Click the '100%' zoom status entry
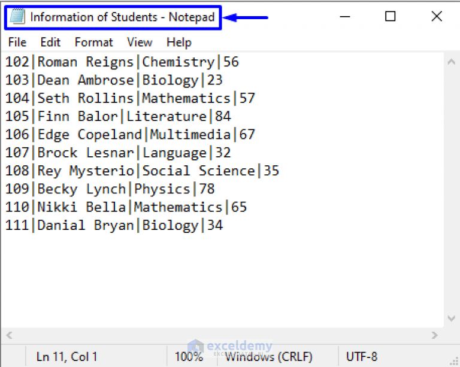This screenshot has height=367, width=460. [x=189, y=357]
